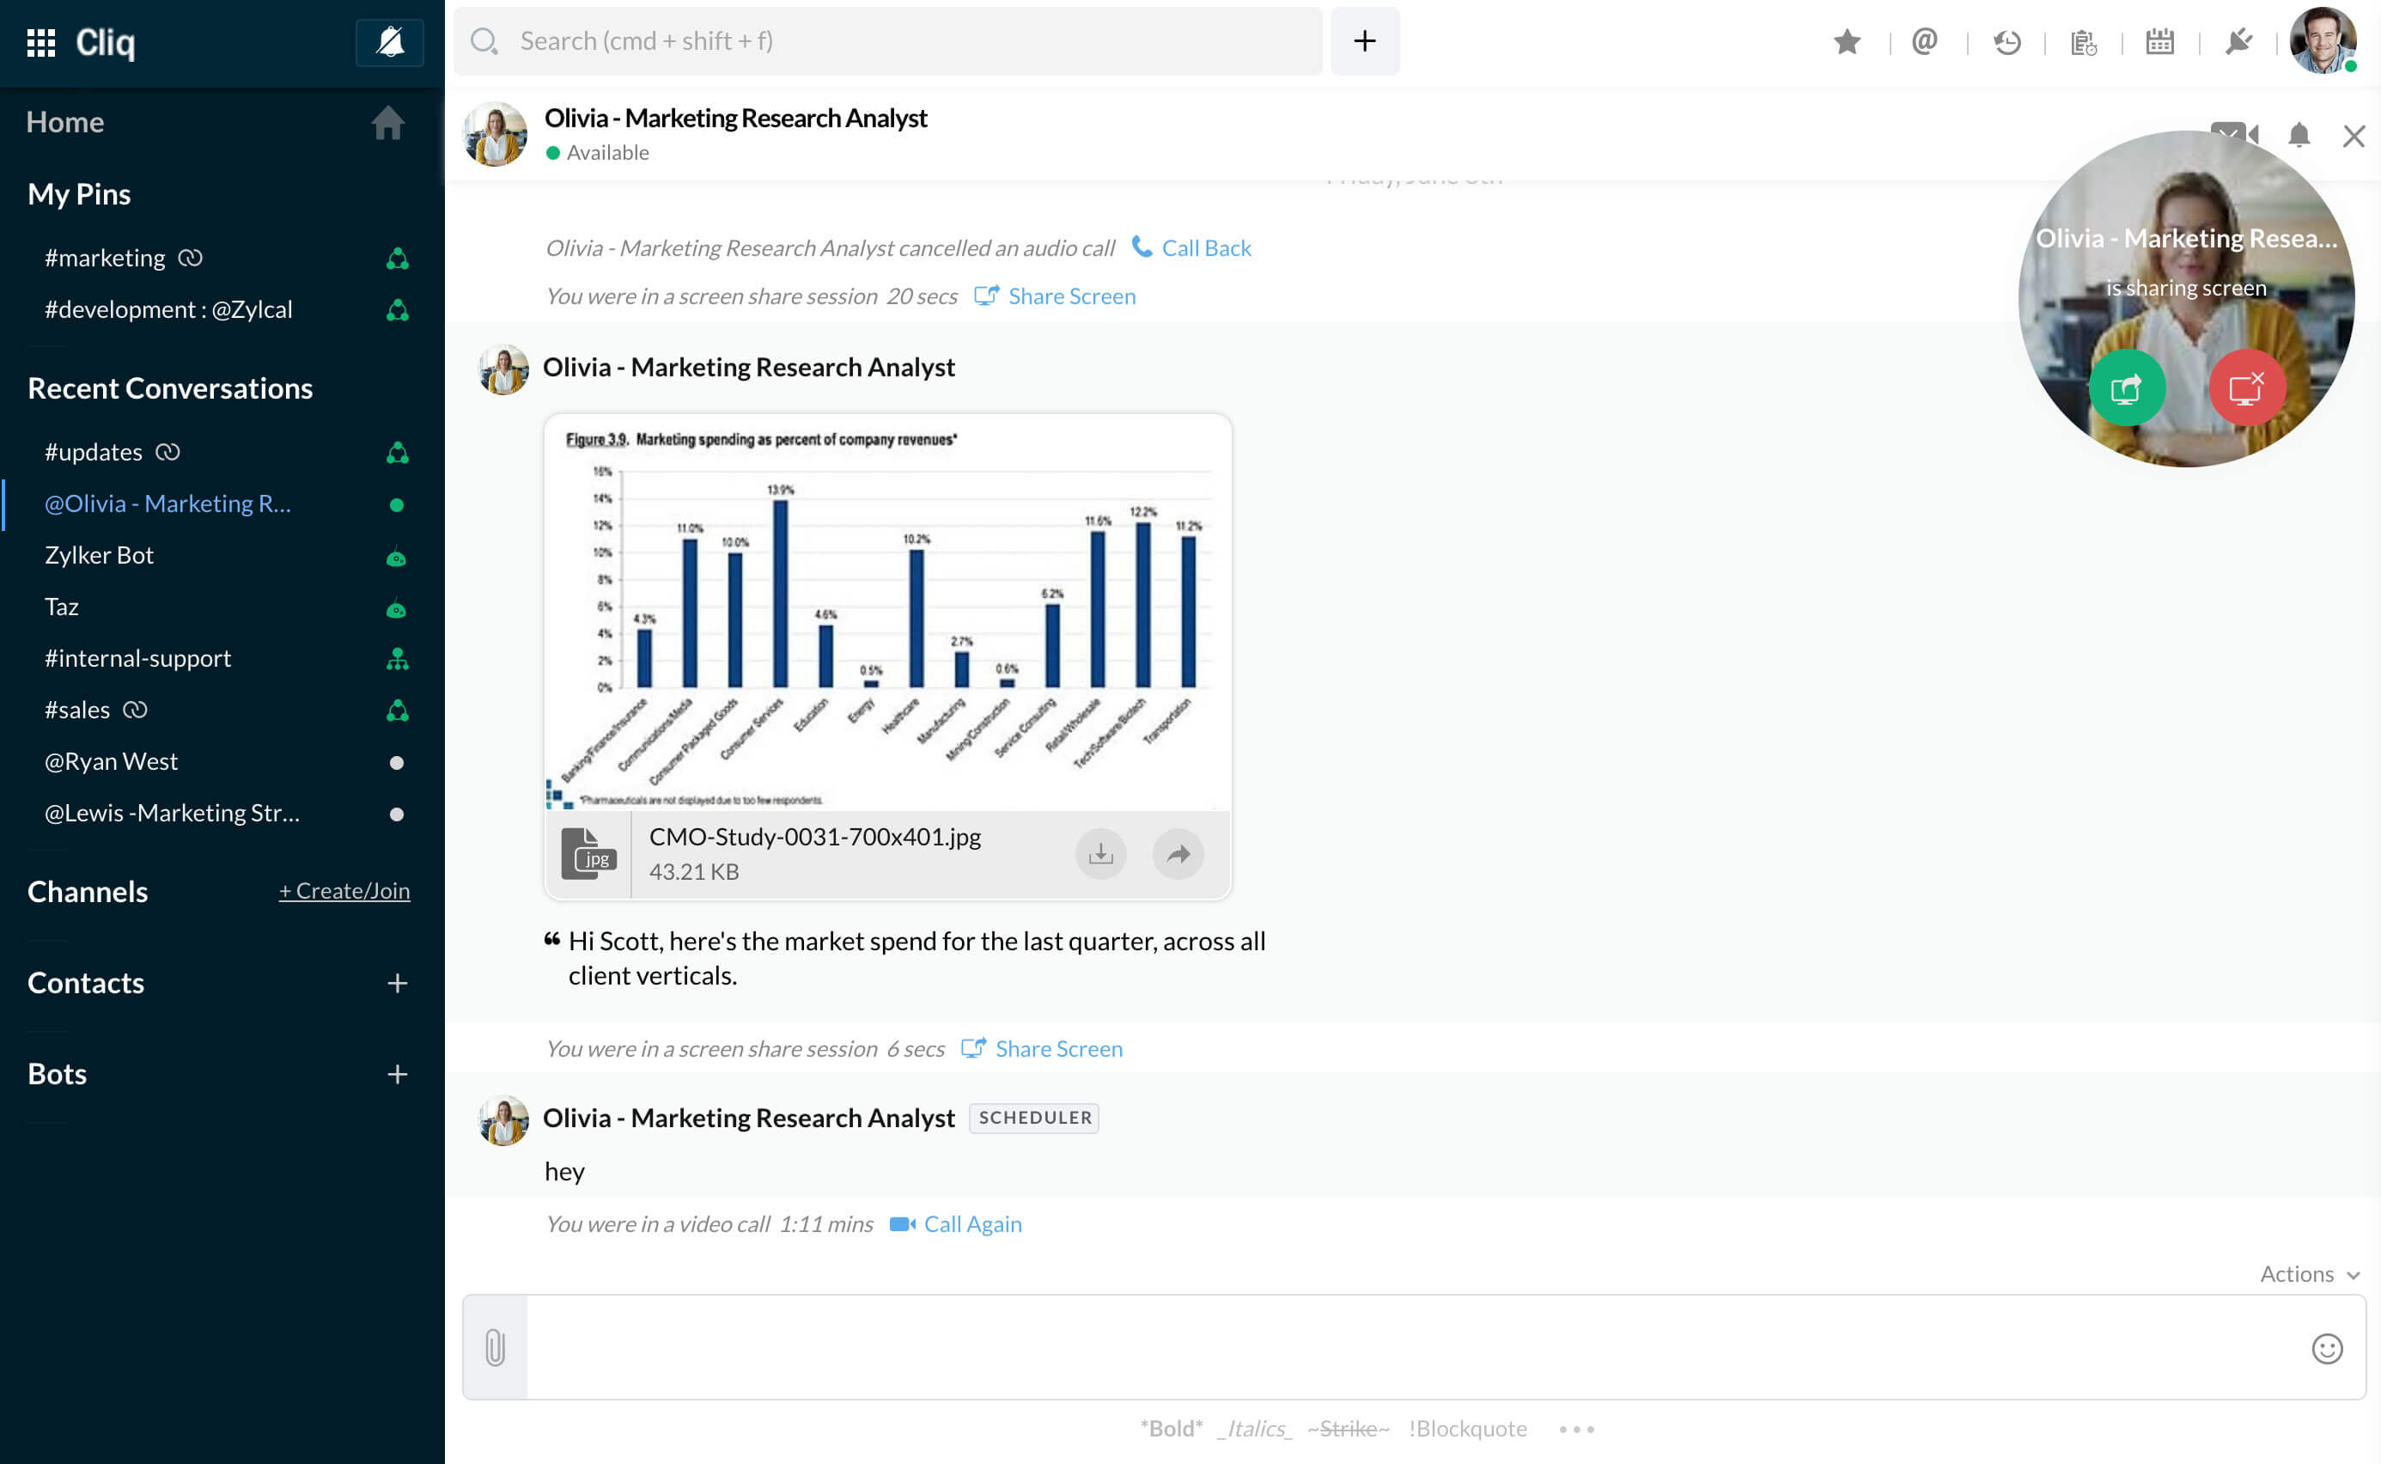Viewport: 2381px width, 1464px height.
Task: Click the Call Back link
Action: (x=1205, y=248)
